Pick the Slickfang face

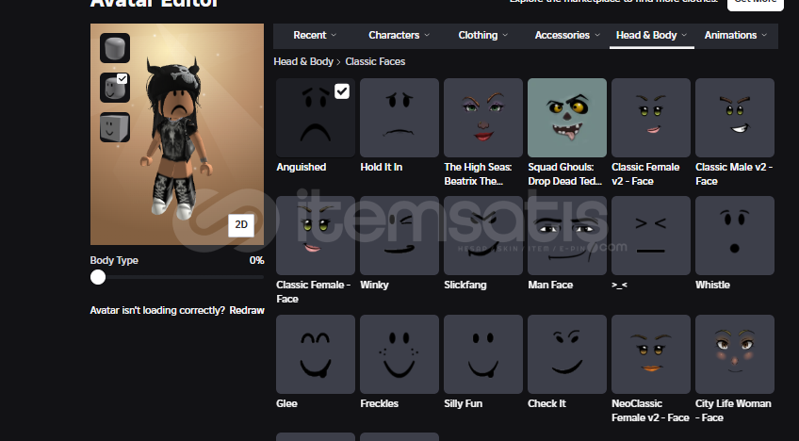pos(483,236)
